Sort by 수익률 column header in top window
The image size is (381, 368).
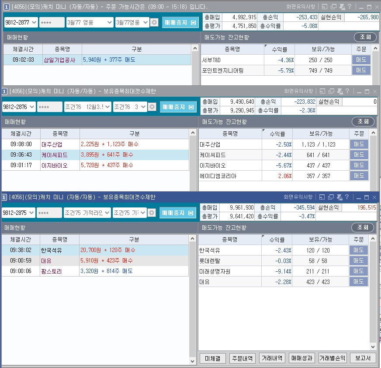click(x=280, y=49)
